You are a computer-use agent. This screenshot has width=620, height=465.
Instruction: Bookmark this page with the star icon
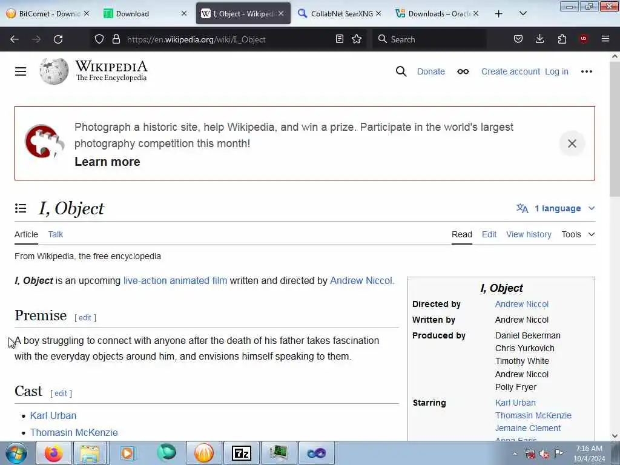point(357,39)
